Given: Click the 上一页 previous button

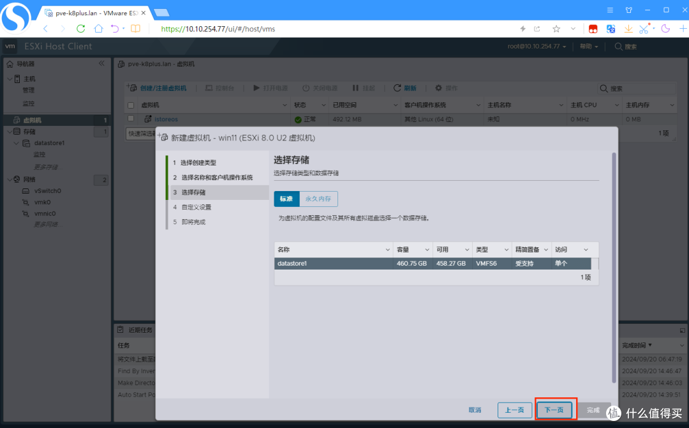Looking at the screenshot, I should (514, 410).
